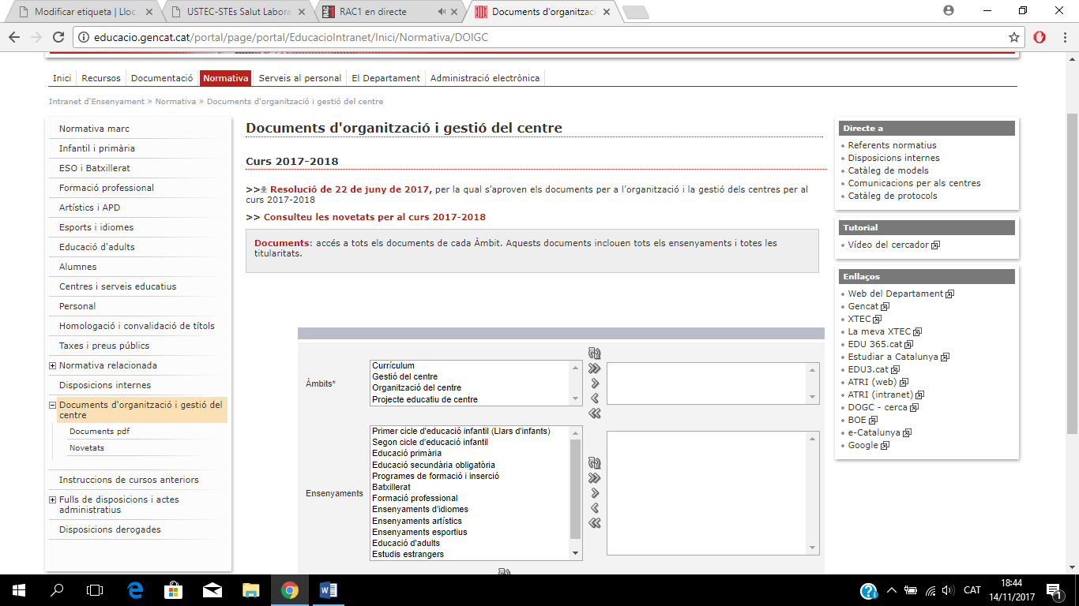Open Windows taskbar search
The image size is (1079, 606).
coord(57,589)
